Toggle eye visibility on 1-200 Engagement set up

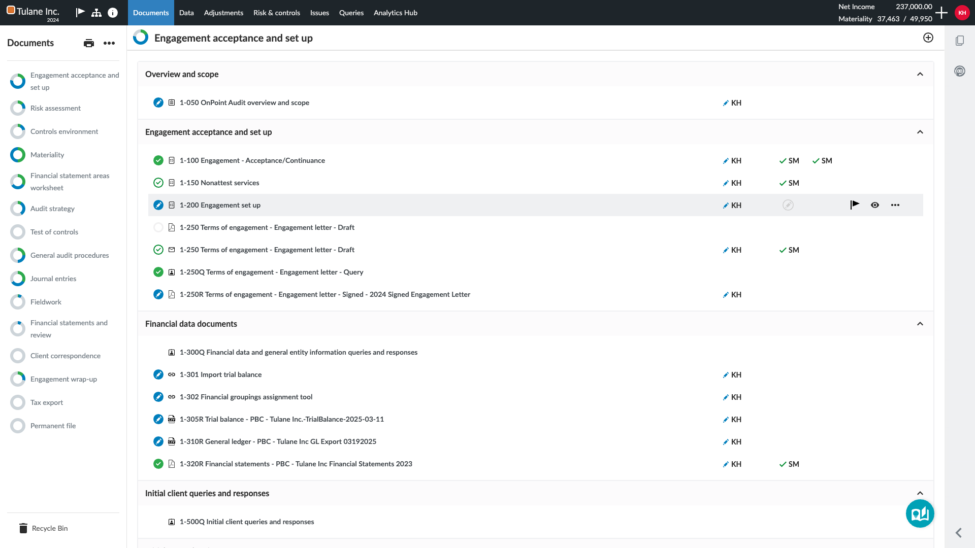click(x=875, y=205)
